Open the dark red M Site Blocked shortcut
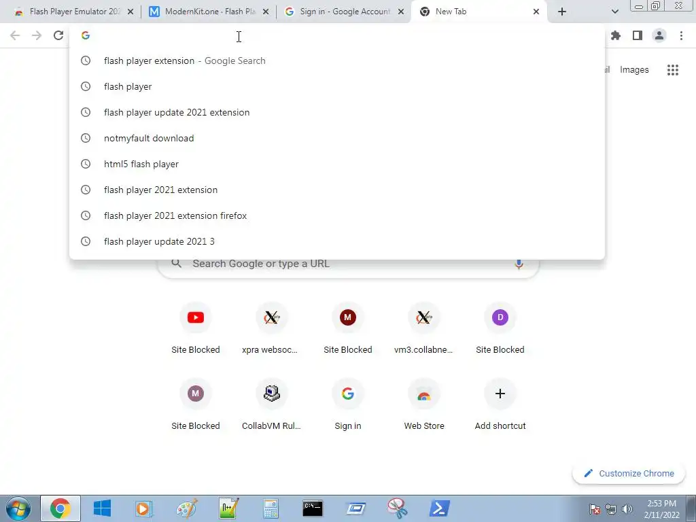Screen dimensions: 696x522 tap(347, 328)
